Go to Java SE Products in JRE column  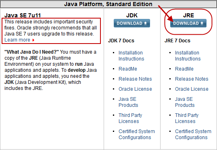click(185, 102)
